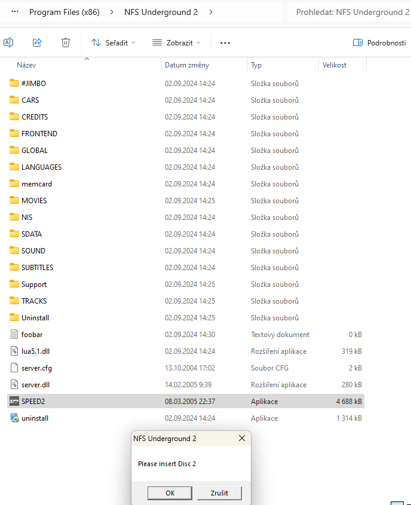Go to Program Files (x86) breadcrumb

coord(65,12)
